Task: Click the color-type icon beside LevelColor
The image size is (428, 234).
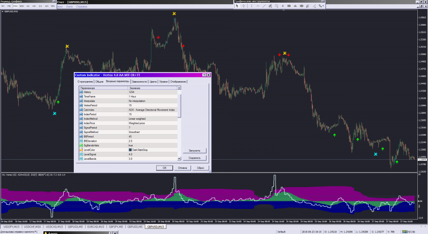Action: coord(81,150)
